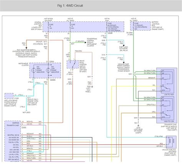Click the Low To High relay contact symbol
Screen dimensions: 182x164
pos(166,88)
